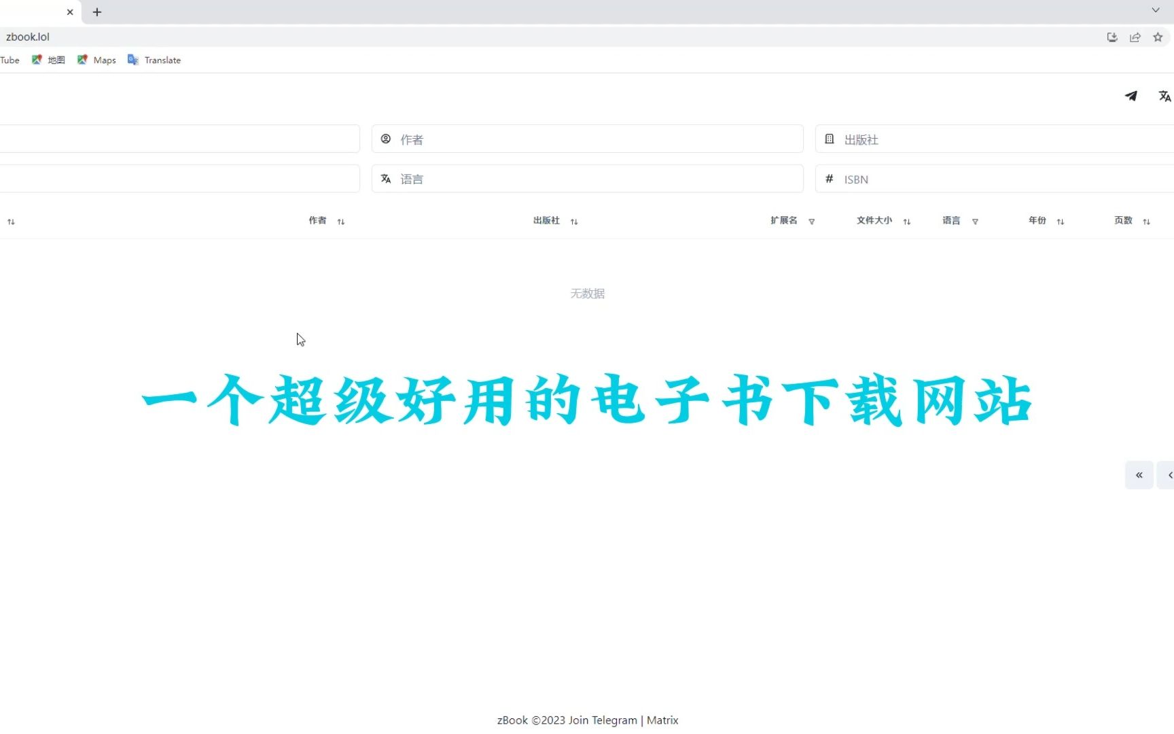
Task: Sort by the first column arrows
Action: click(11, 222)
